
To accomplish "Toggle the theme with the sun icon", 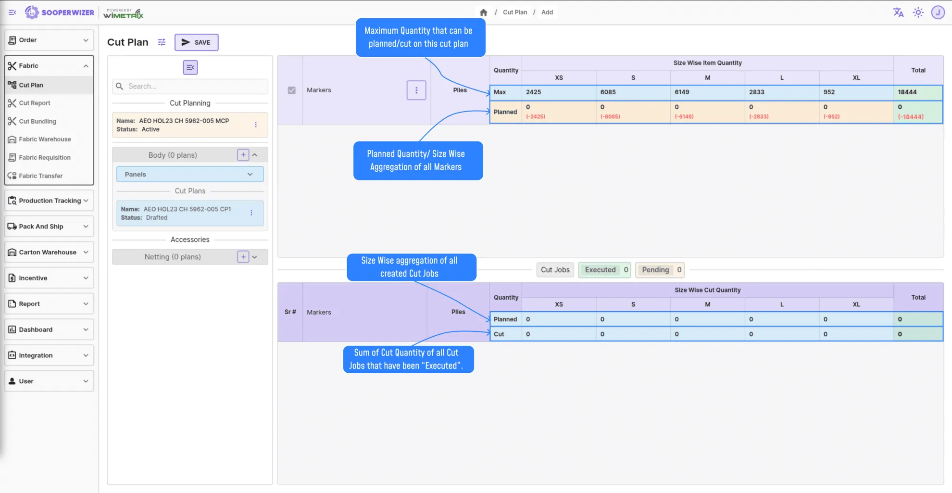I will tap(918, 13).
